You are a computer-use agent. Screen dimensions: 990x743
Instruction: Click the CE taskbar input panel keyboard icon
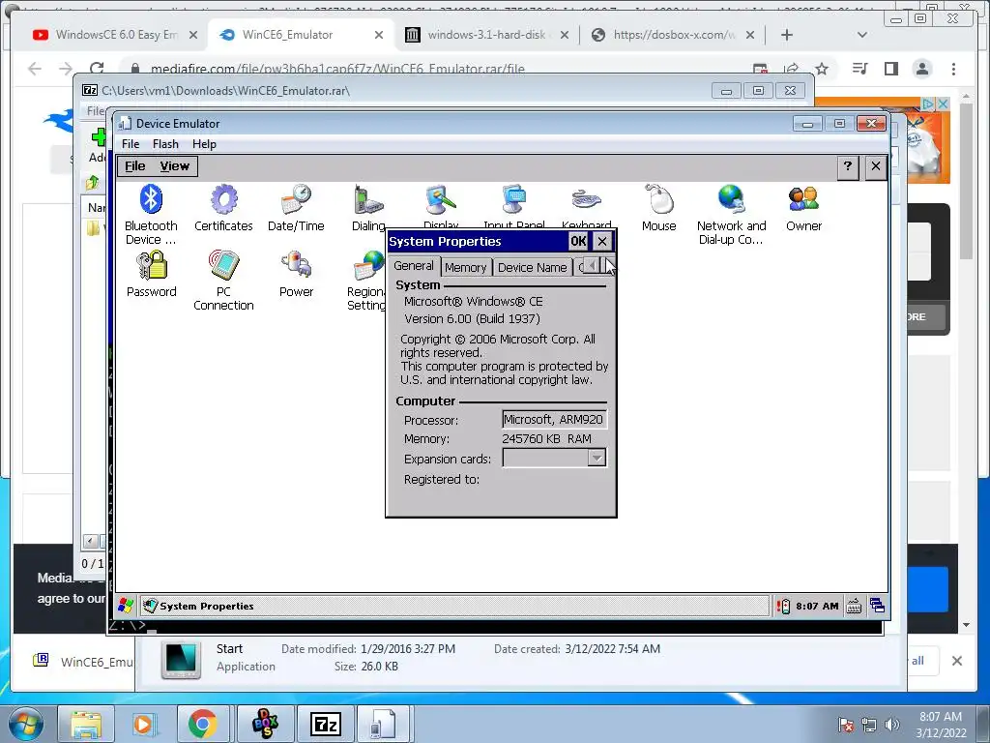(854, 606)
